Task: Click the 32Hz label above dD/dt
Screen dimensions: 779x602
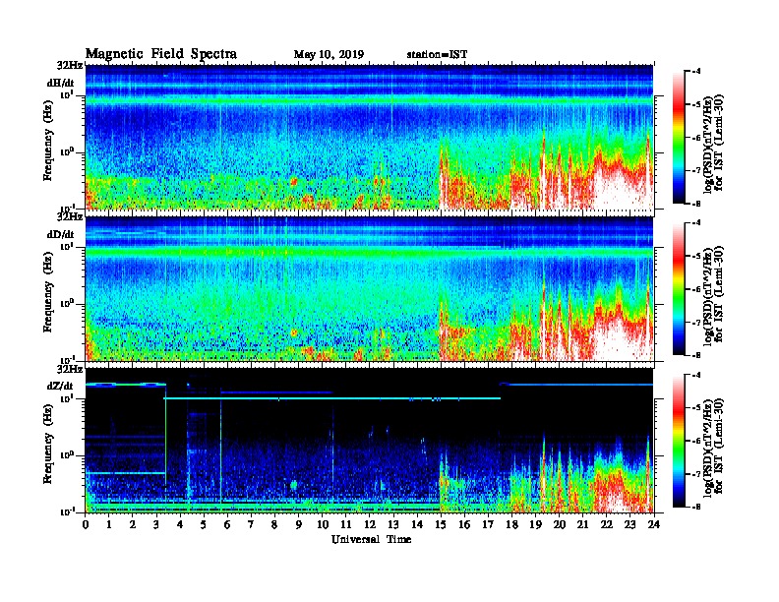Action: tap(70, 216)
